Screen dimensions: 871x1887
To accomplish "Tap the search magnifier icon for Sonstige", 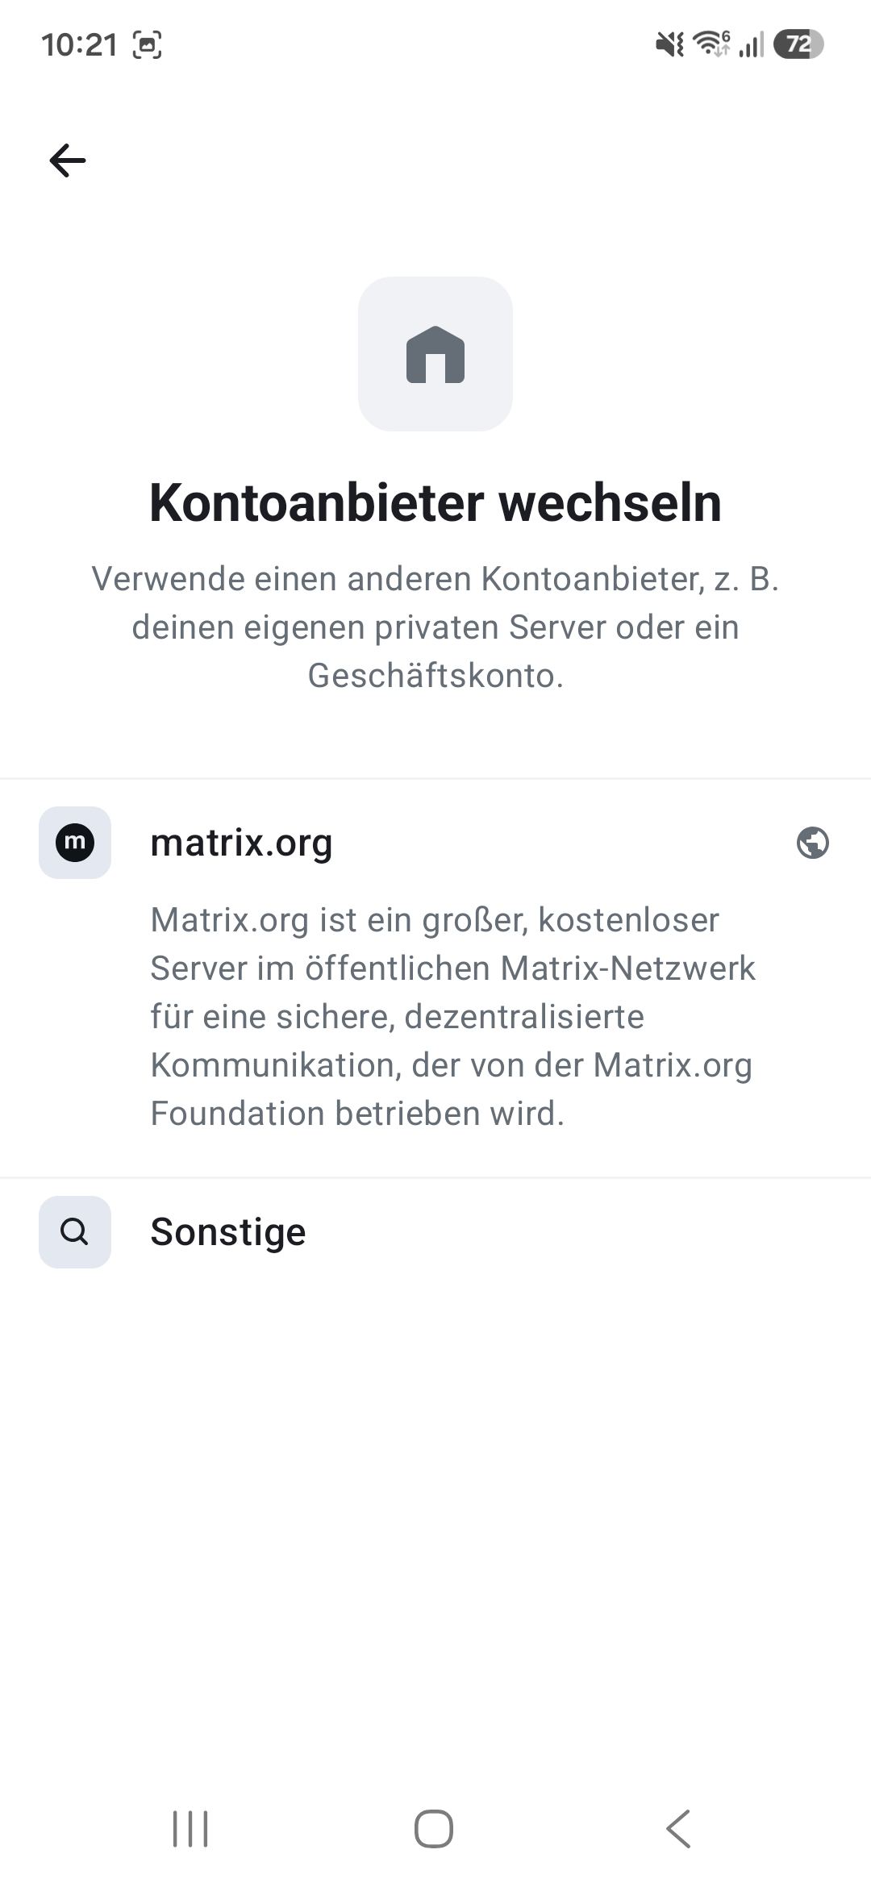I will [75, 1232].
